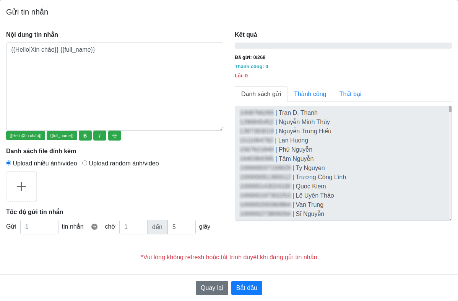Click the arrow icon between message count and wait

[x=94, y=227]
